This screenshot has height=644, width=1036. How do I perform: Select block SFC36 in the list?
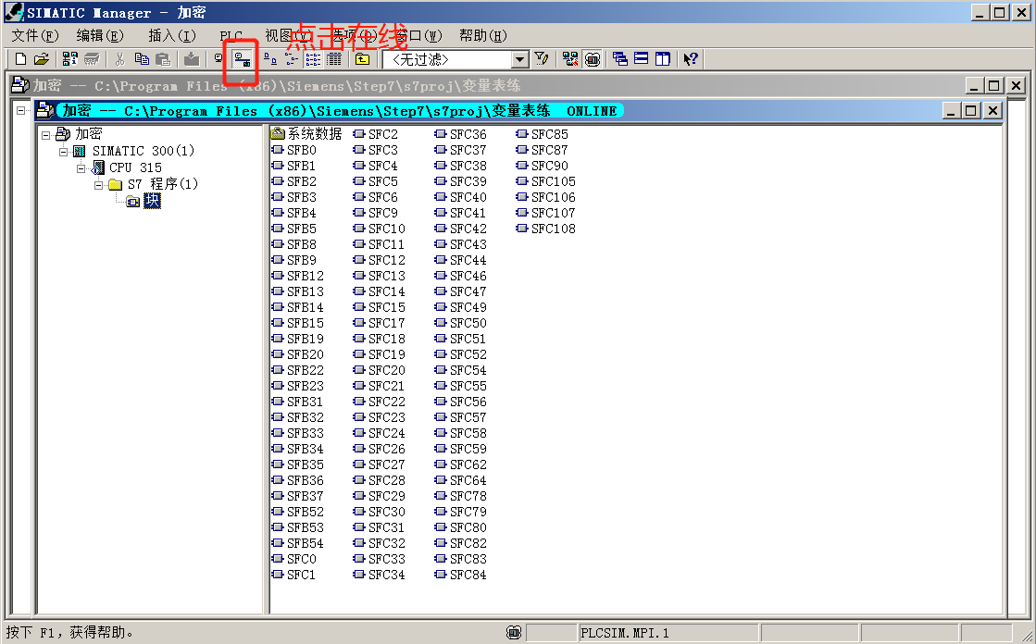click(468, 134)
